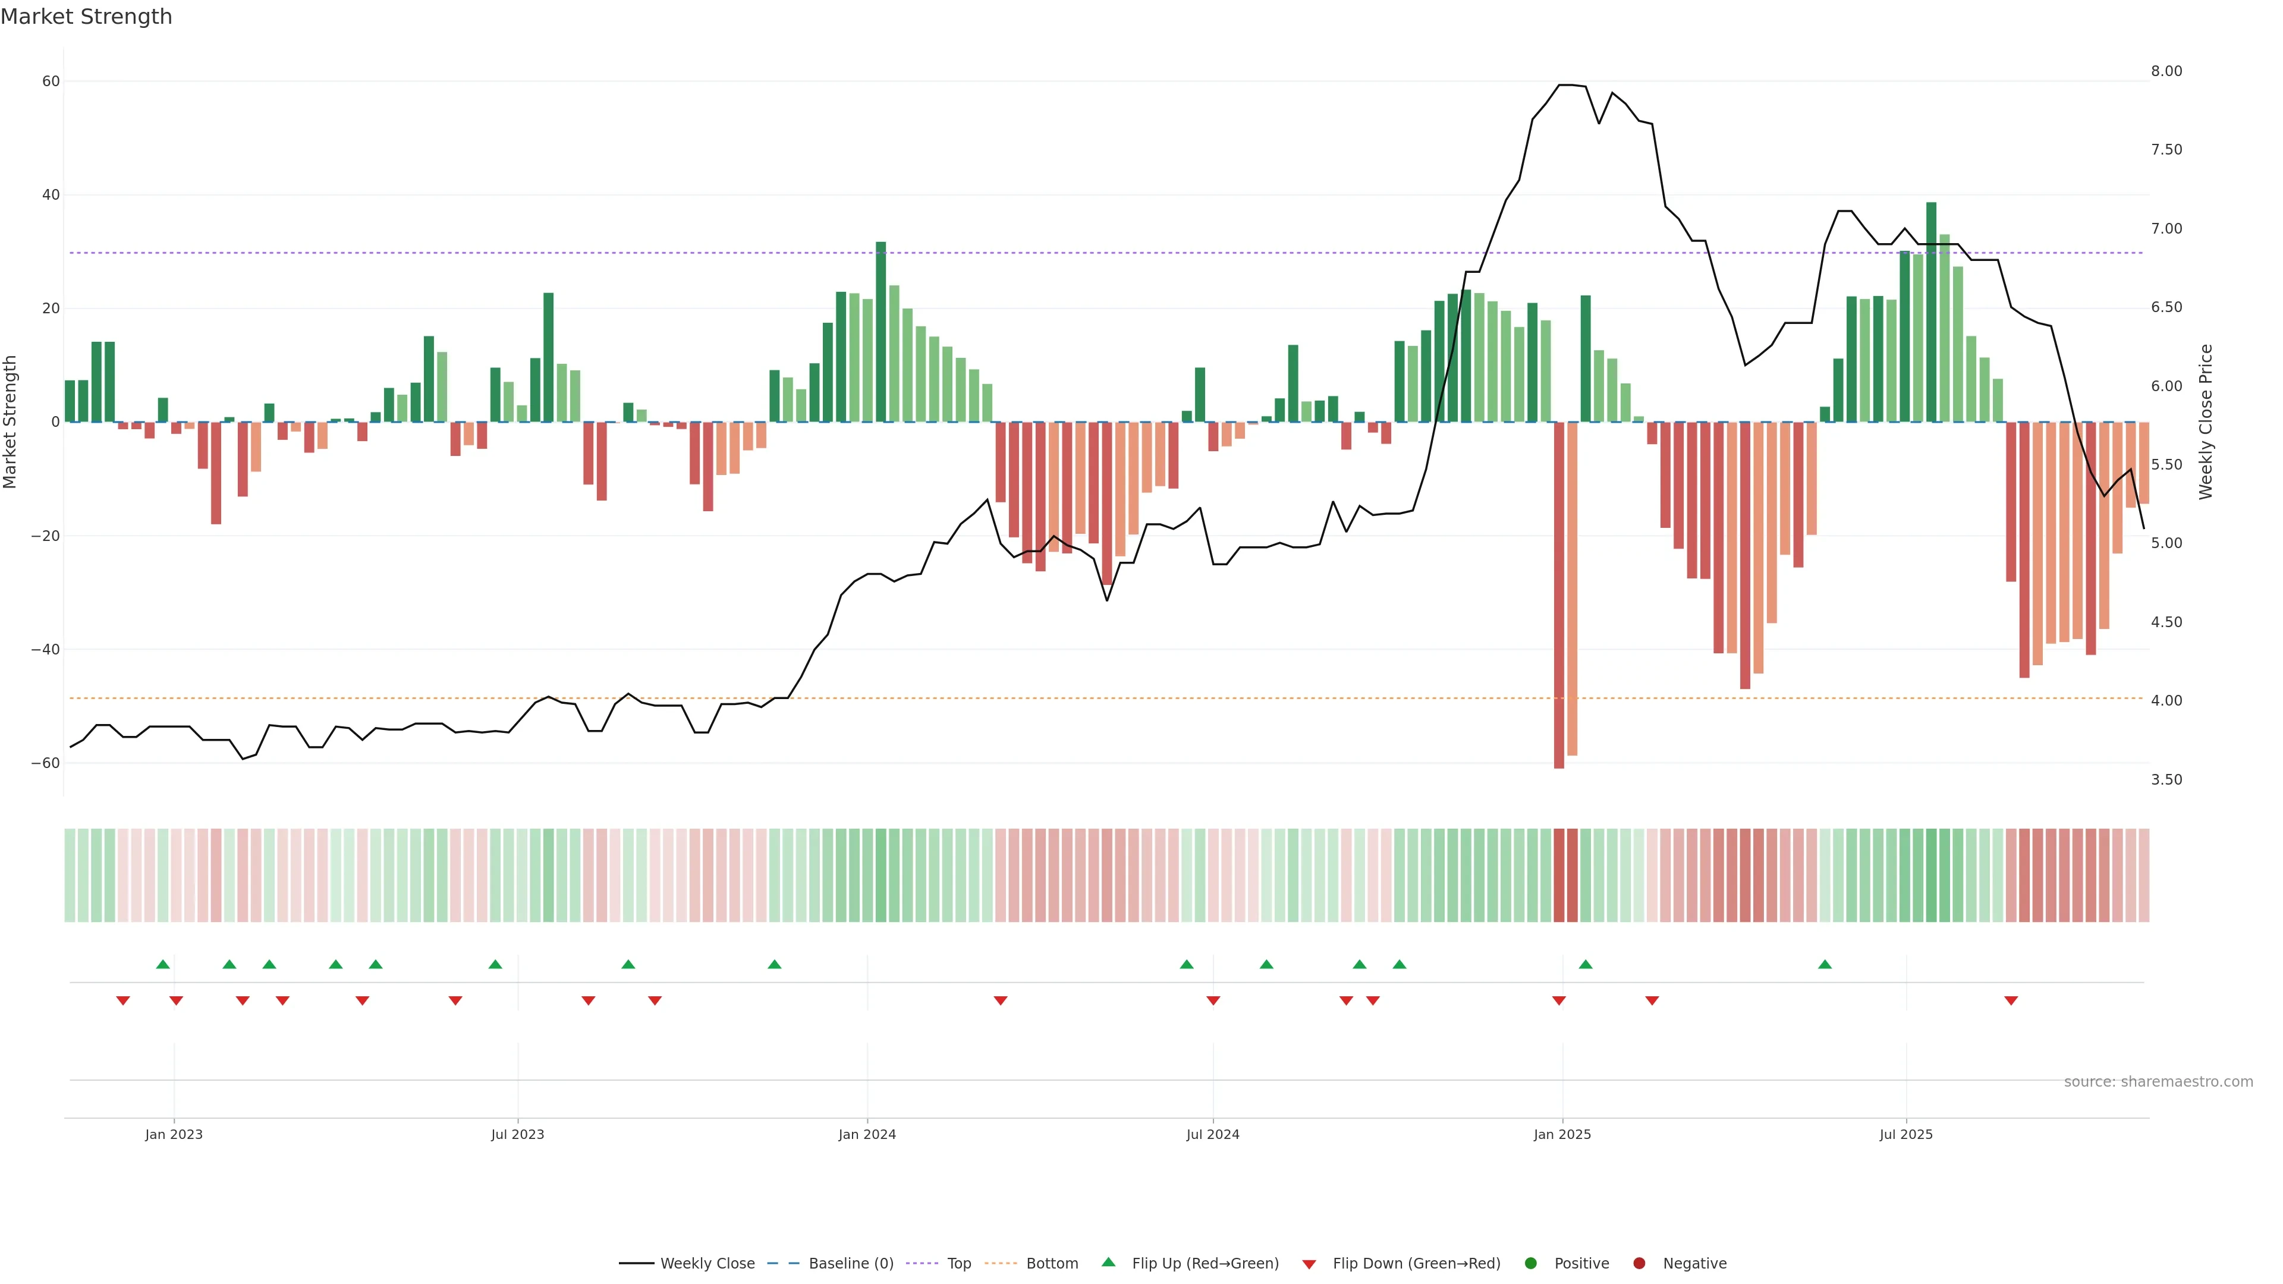This screenshot has width=2283, height=1284.
Task: Click the dark red heatmap cell at Jan 2025
Action: click(x=1559, y=874)
